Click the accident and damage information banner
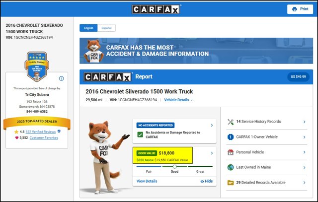 (196, 51)
